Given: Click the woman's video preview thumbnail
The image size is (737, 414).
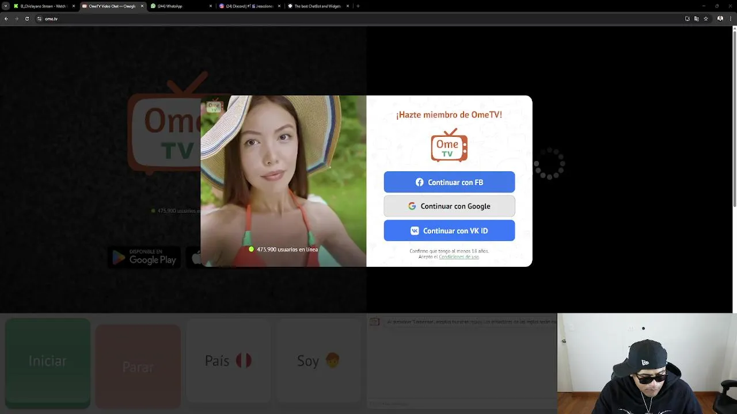Looking at the screenshot, I should (283, 181).
